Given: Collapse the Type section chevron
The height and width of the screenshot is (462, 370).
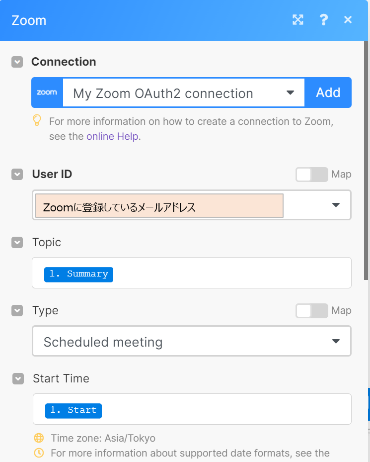Looking at the screenshot, I should 17,310.
